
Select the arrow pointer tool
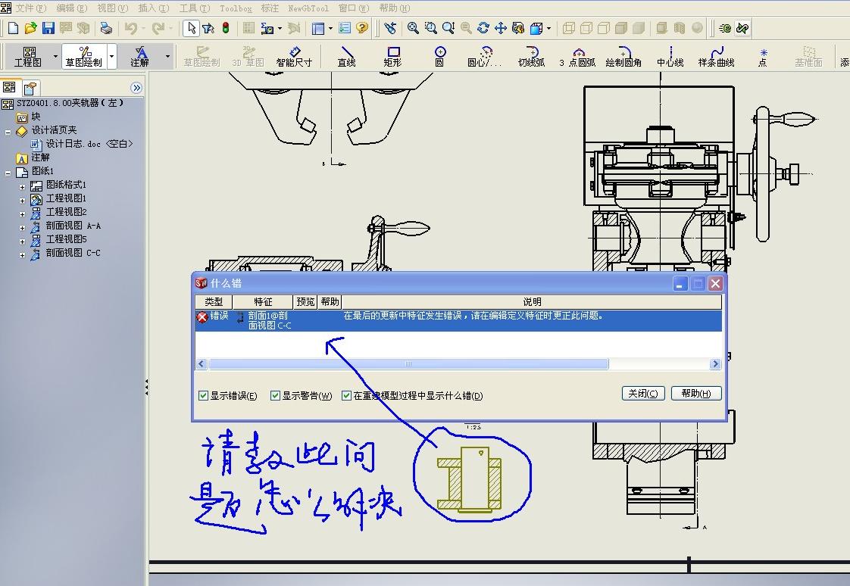click(191, 27)
